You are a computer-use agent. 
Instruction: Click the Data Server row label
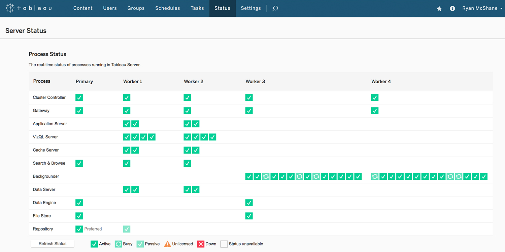tap(44, 190)
